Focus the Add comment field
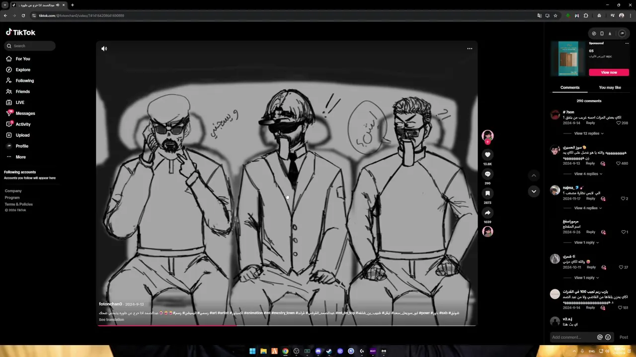Screen dimensions: 636x357 click(x=573, y=337)
